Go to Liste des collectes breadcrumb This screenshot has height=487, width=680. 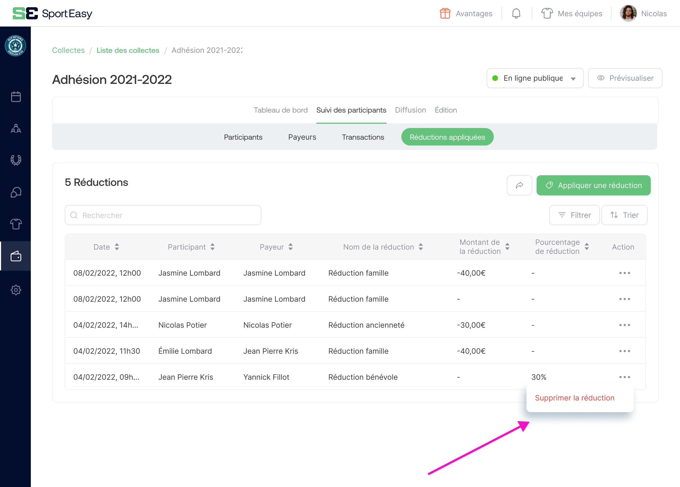128,50
